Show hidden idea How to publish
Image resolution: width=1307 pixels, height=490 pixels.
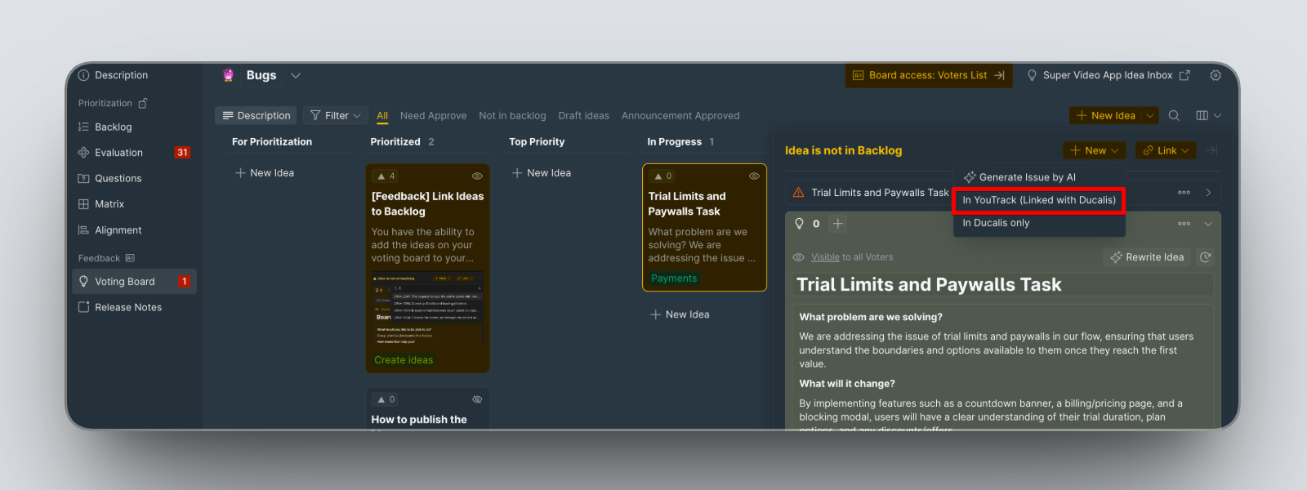pos(477,399)
